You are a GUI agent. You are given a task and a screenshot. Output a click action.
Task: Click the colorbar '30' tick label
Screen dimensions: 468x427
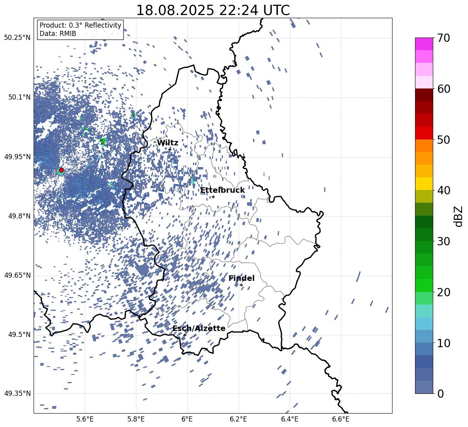(x=443, y=241)
